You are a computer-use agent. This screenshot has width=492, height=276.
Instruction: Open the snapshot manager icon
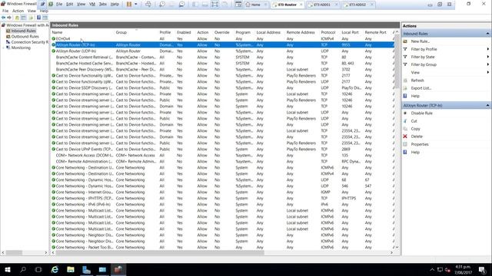[181, 5]
